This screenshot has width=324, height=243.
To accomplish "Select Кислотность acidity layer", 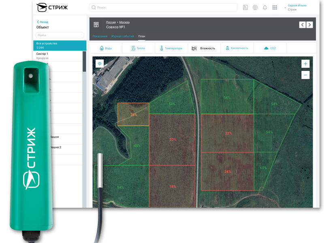I will tap(237, 48).
